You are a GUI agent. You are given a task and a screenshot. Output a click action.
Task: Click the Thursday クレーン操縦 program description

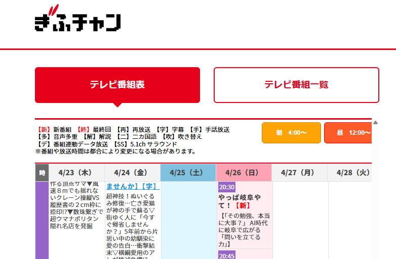point(76,204)
